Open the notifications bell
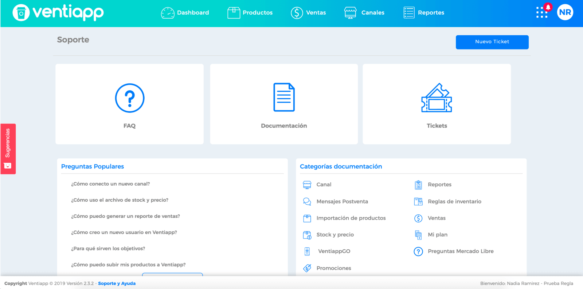The height and width of the screenshot is (289, 583). 548,7
